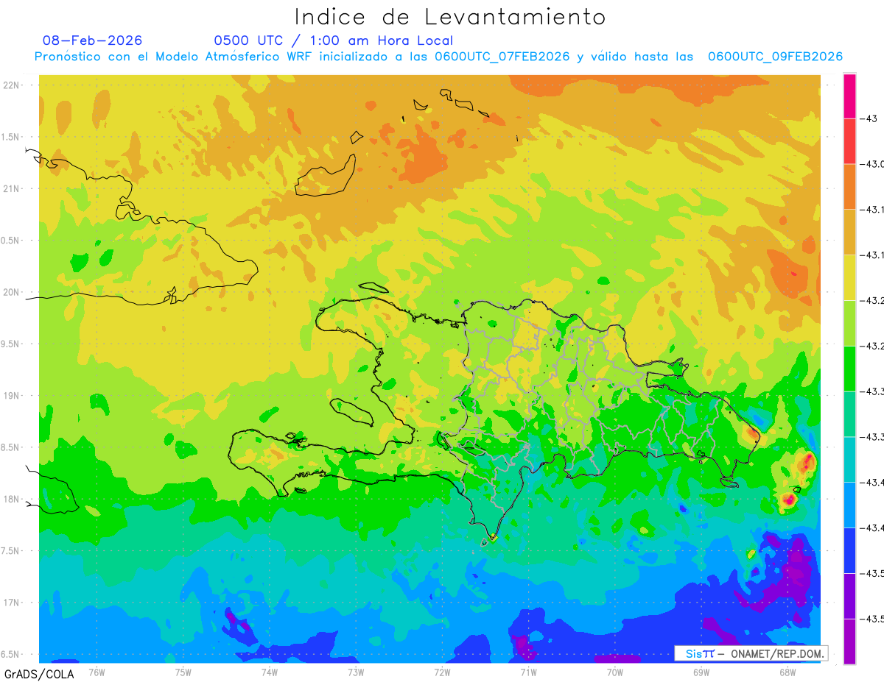The width and height of the screenshot is (884, 682).
Task: Pick the turquoise legend swatch
Action: tap(849, 460)
